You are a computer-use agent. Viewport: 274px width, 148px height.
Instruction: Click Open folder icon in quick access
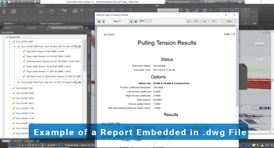coord(14,2)
